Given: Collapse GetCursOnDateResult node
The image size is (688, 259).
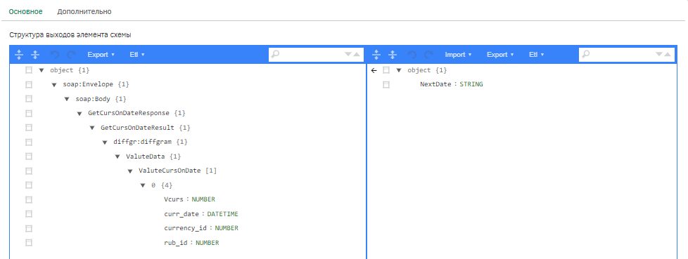Looking at the screenshot, I should (92, 128).
